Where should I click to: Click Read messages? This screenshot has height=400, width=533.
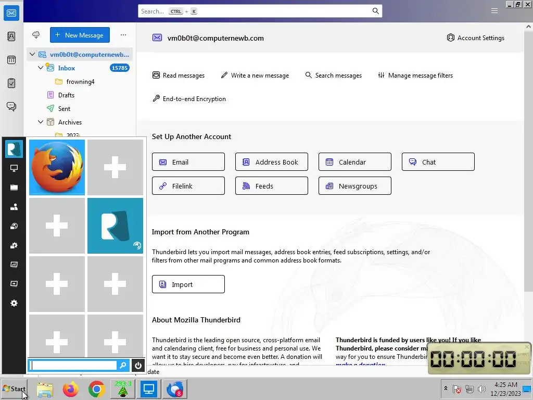click(x=179, y=75)
